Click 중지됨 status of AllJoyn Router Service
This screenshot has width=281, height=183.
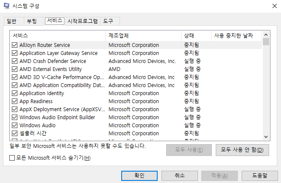[x=192, y=45]
